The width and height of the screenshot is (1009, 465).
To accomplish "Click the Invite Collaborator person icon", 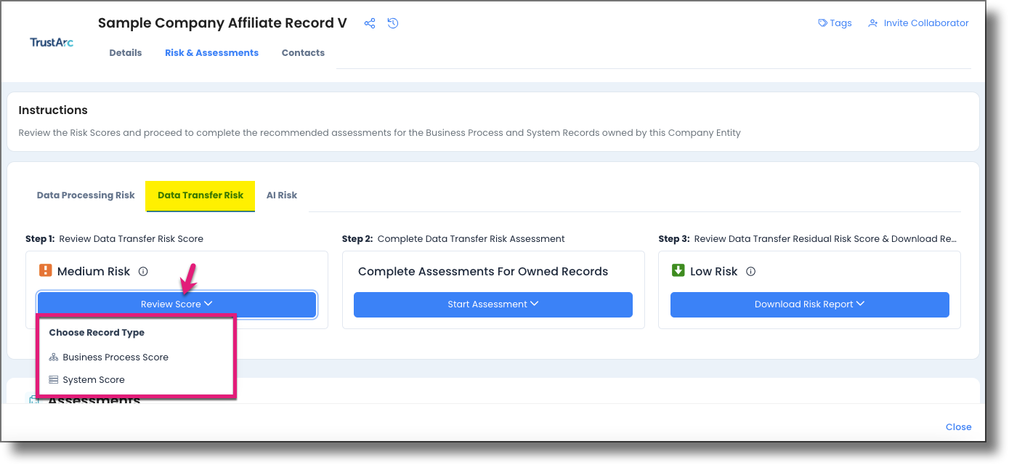I will point(873,23).
